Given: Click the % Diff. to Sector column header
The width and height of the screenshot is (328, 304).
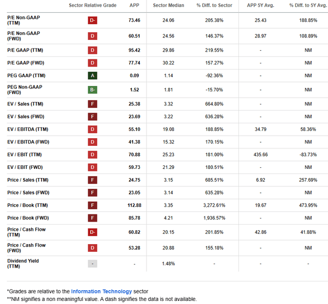Looking at the screenshot, I should [x=214, y=5].
